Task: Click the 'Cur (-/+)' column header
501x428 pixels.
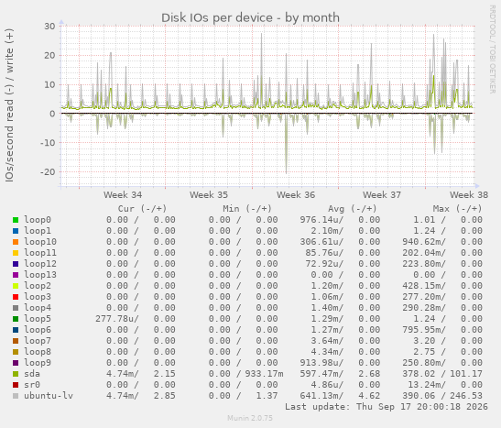Action: (142, 209)
